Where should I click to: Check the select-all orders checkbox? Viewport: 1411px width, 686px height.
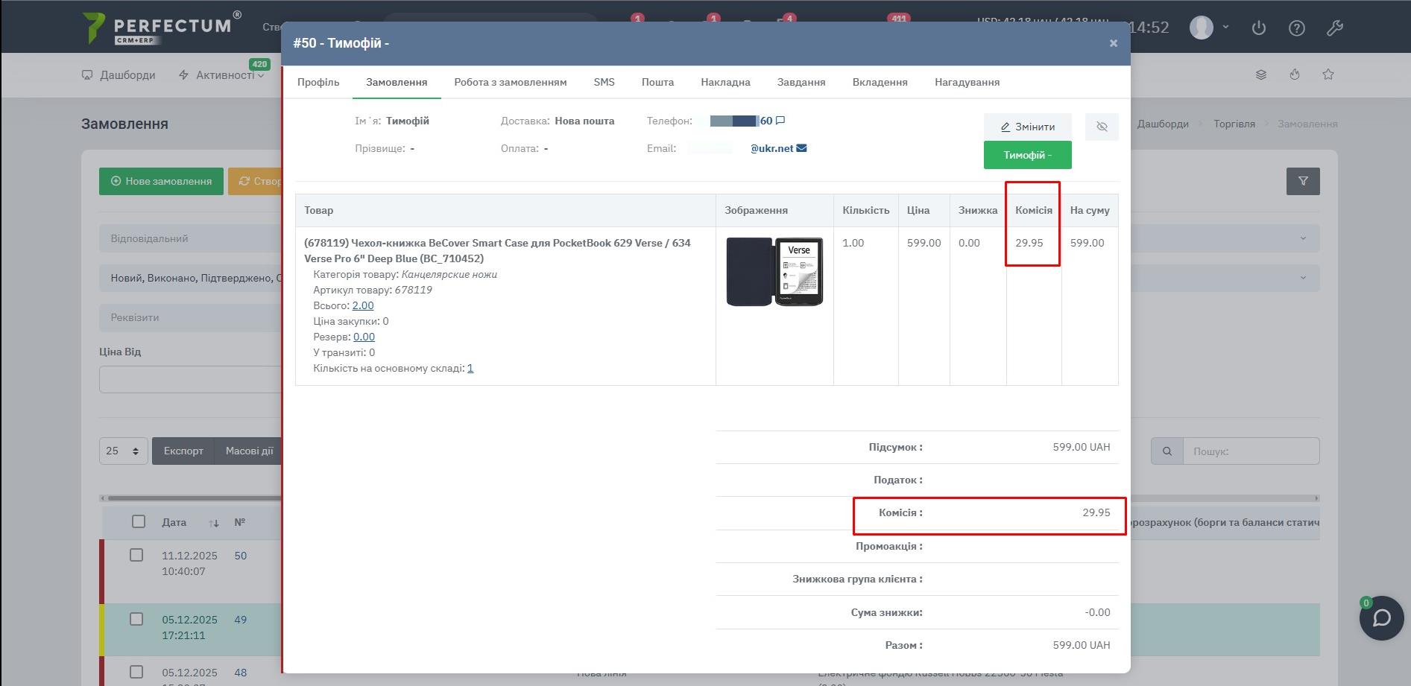click(139, 521)
